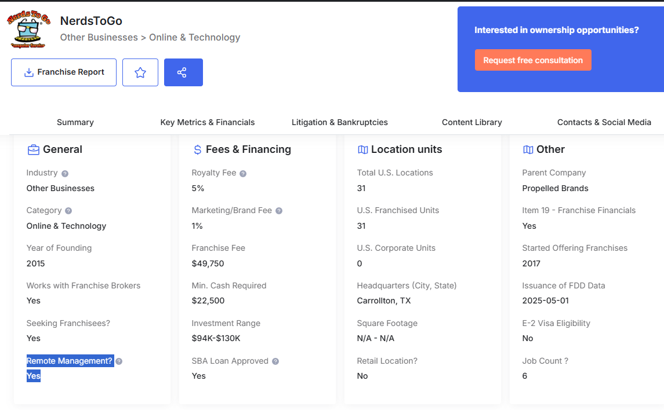Image resolution: width=664 pixels, height=410 pixels.
Task: Click help icon next to Marketing/Brand Fee
Action: [278, 210]
